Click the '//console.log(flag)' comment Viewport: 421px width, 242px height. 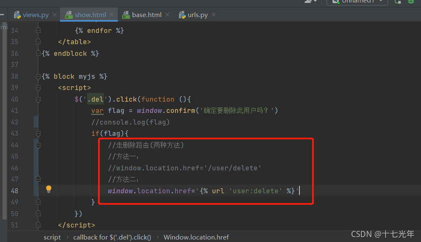click(x=130, y=122)
